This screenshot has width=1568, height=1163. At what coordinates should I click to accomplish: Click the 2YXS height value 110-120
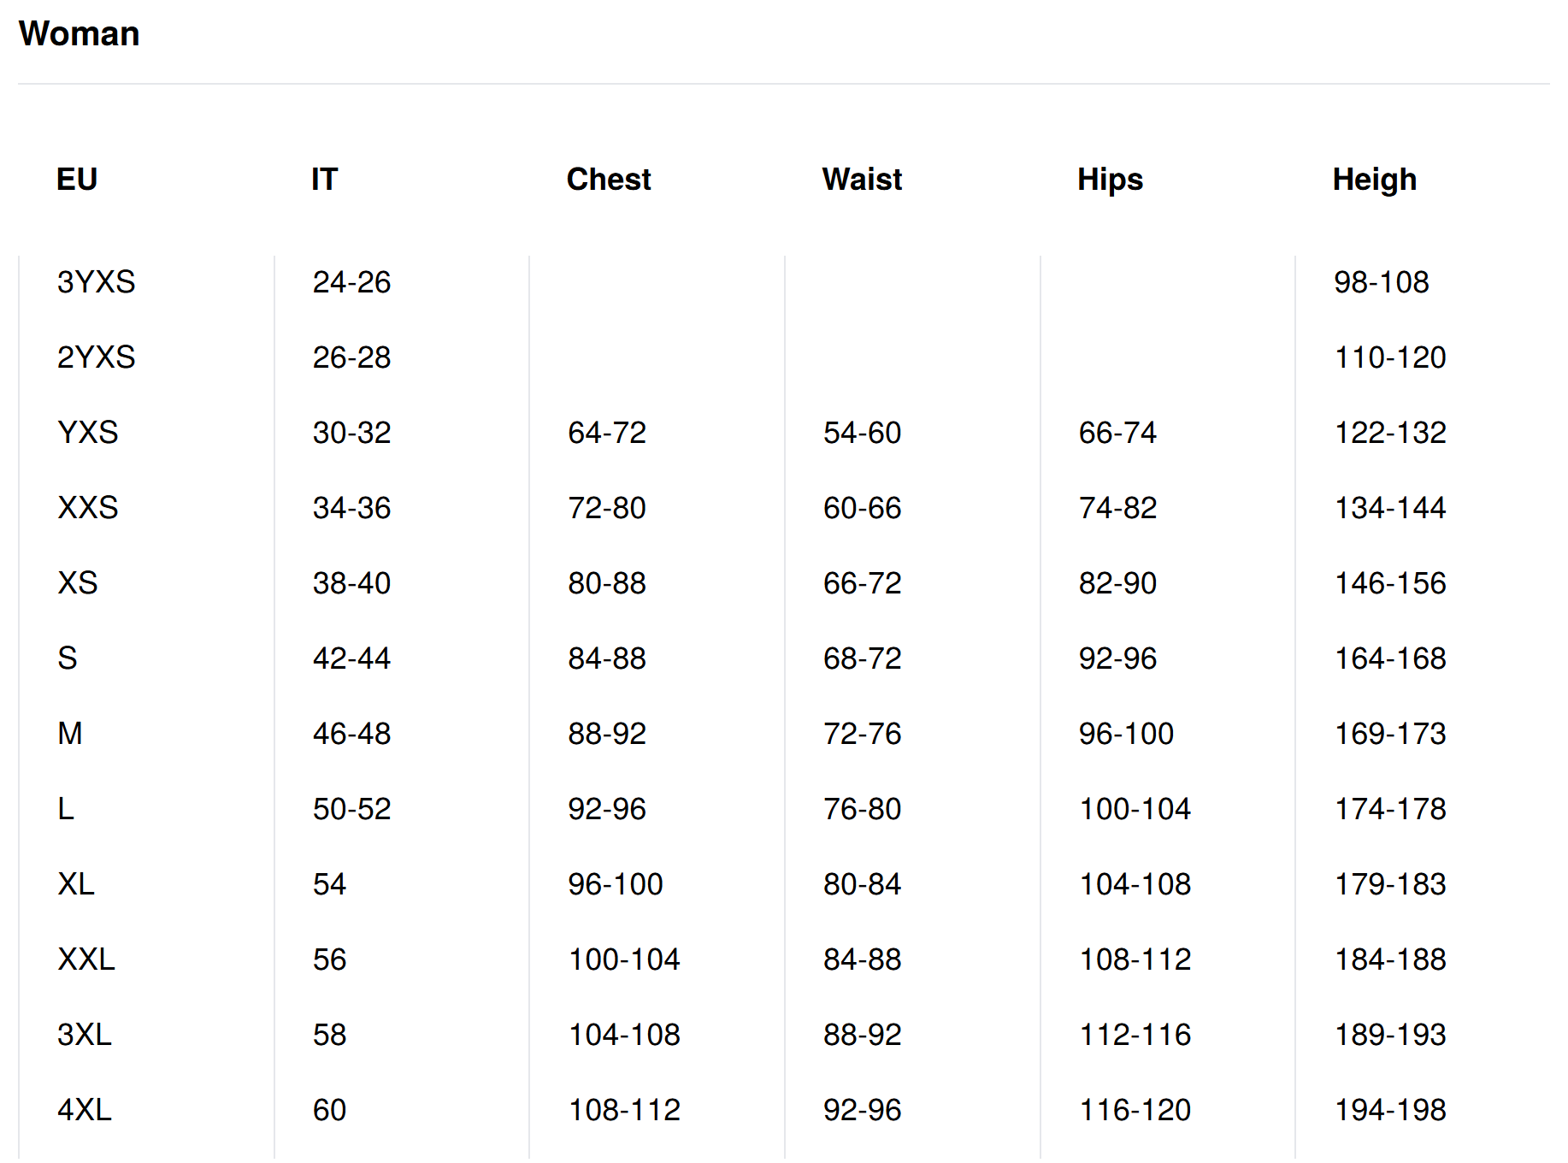coord(1390,357)
